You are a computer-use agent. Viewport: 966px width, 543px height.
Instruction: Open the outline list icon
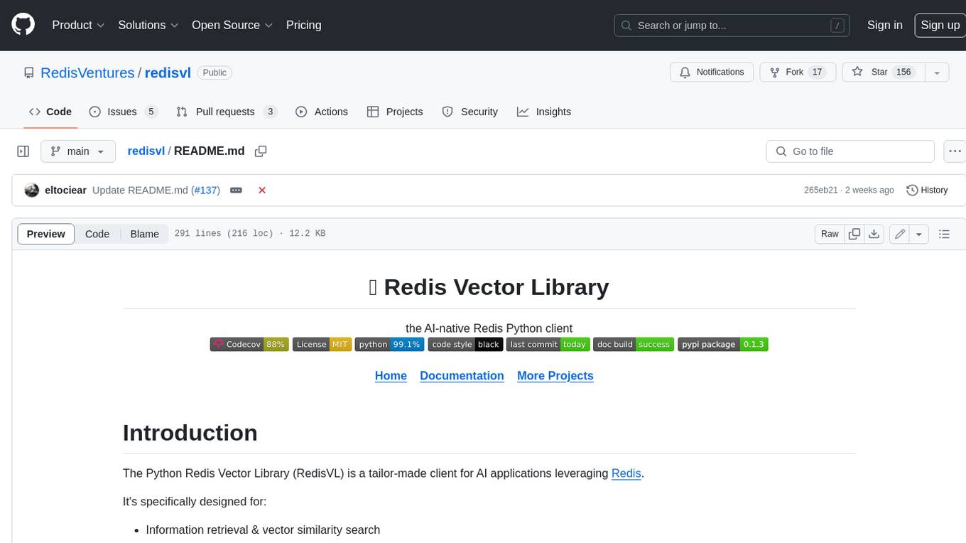click(944, 234)
